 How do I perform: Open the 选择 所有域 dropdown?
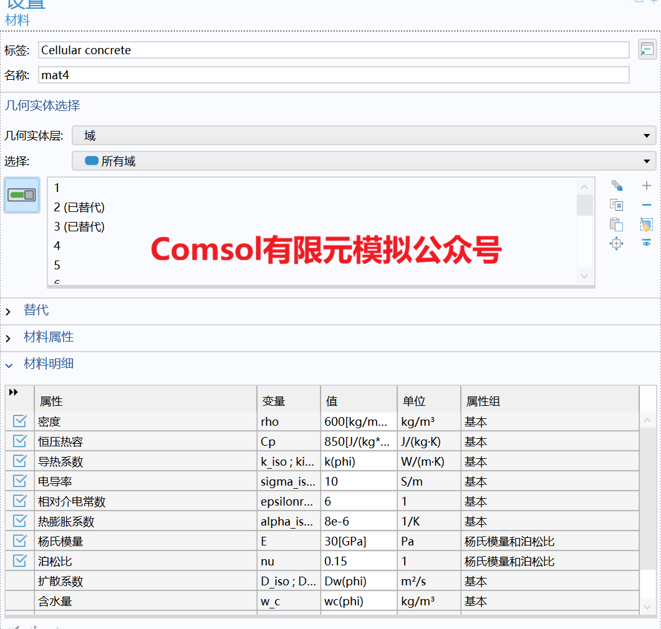(x=364, y=161)
